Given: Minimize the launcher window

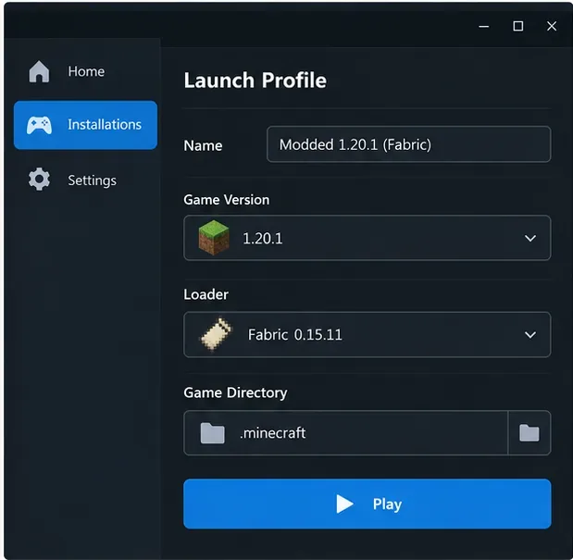Looking at the screenshot, I should (x=484, y=26).
